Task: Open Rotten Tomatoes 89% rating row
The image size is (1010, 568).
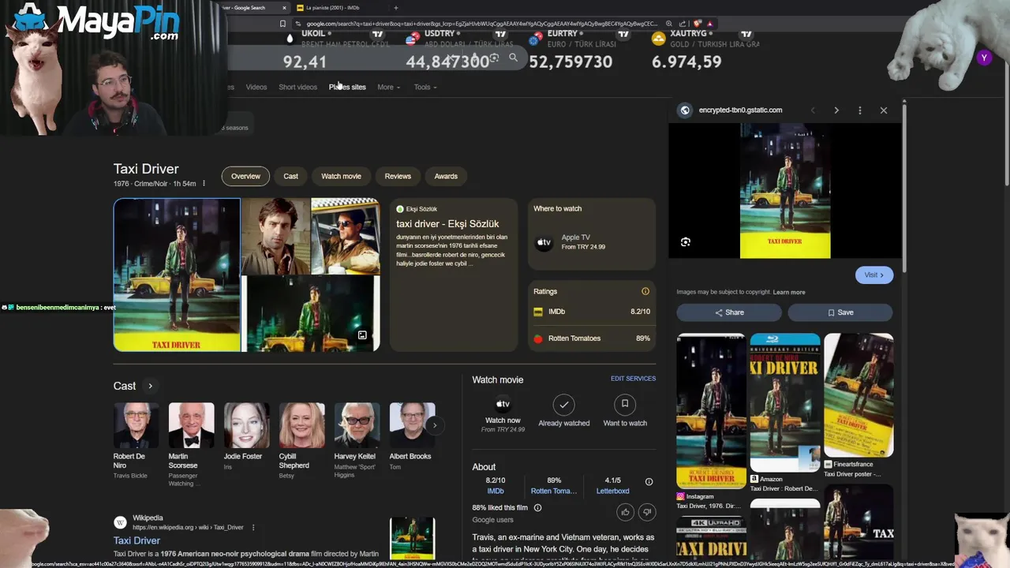Action: [x=592, y=338]
